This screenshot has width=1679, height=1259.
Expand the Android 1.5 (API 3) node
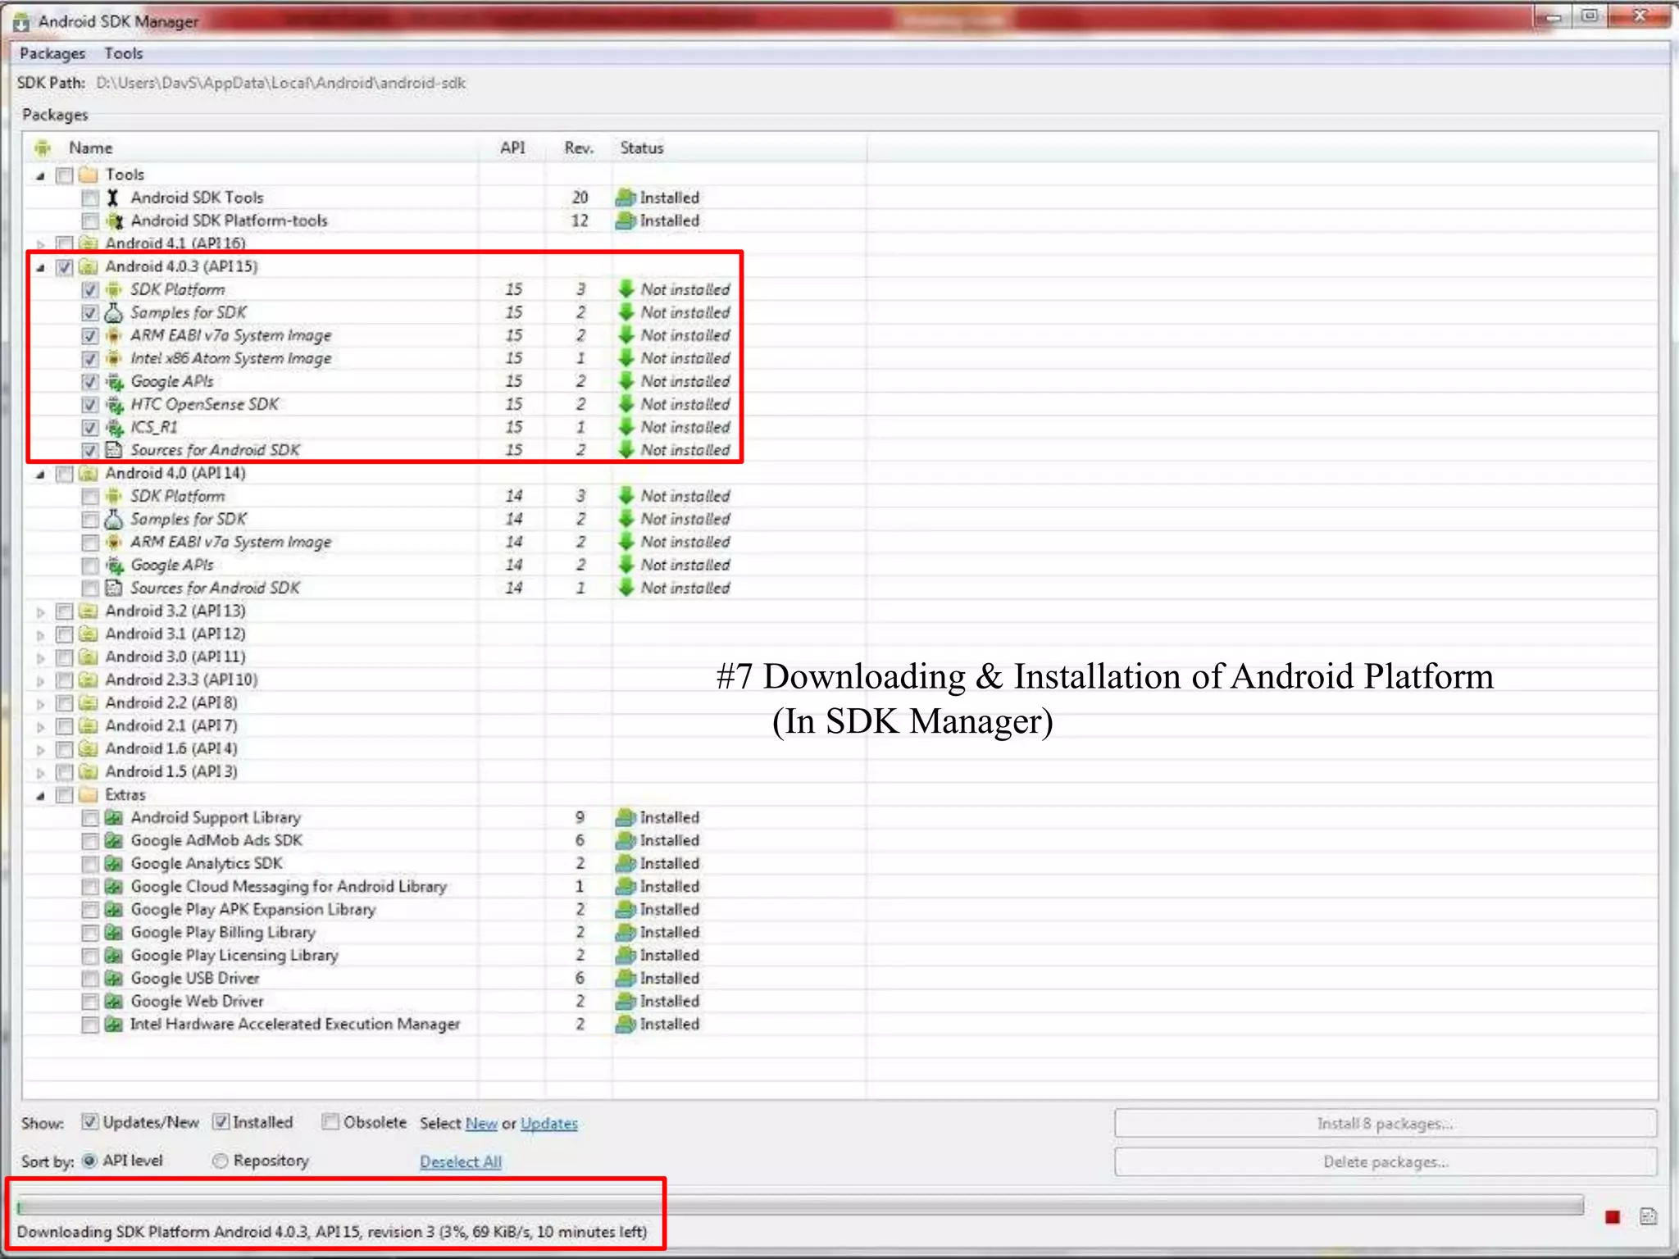40,772
